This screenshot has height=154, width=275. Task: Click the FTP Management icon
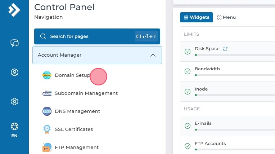47,147
